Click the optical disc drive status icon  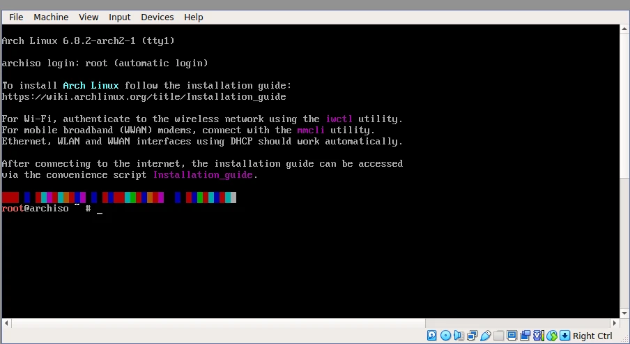(445, 336)
